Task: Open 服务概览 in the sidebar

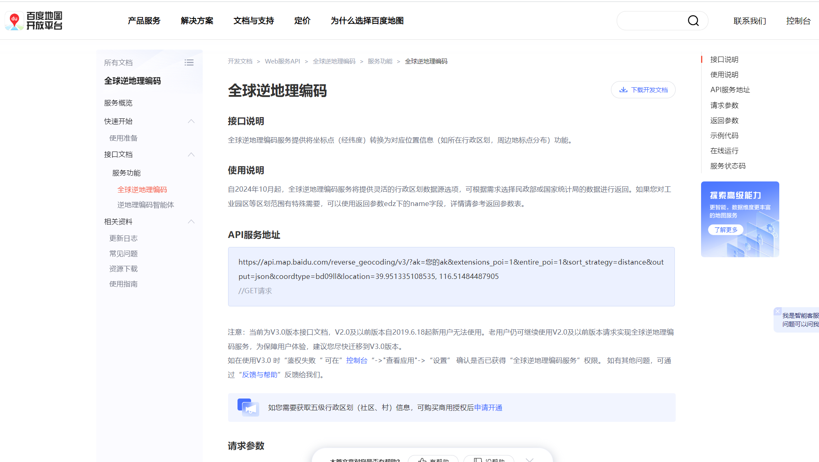Action: 118,103
